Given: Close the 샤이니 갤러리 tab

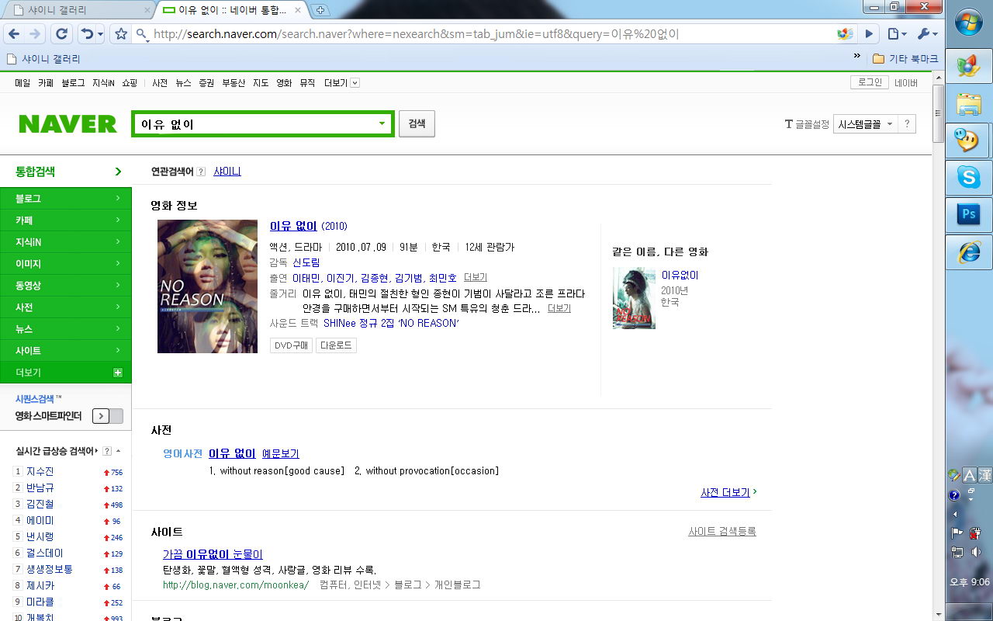Looking at the screenshot, I should click(x=147, y=10).
